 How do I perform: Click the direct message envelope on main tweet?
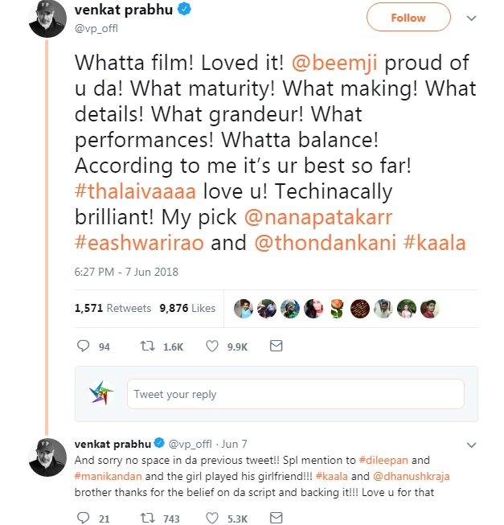pyautogui.click(x=276, y=346)
